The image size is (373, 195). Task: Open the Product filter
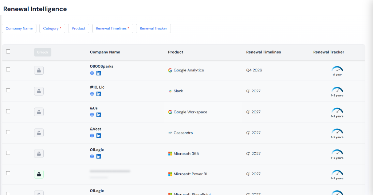pyautogui.click(x=79, y=28)
